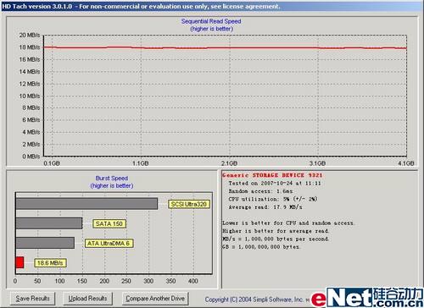Click the Burst Speed chart title

pos(112,179)
